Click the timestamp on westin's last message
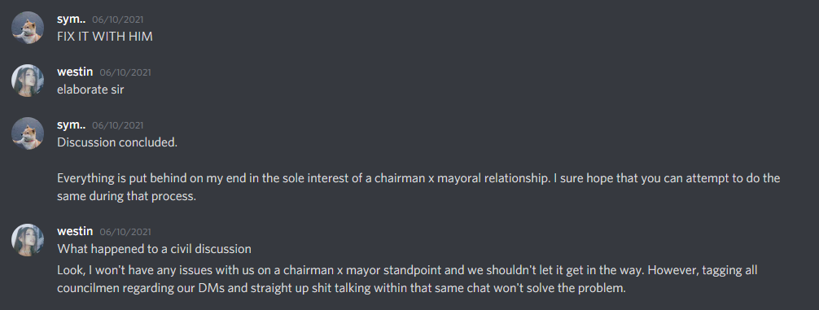Screen dimensions: 819x310 (x=125, y=232)
